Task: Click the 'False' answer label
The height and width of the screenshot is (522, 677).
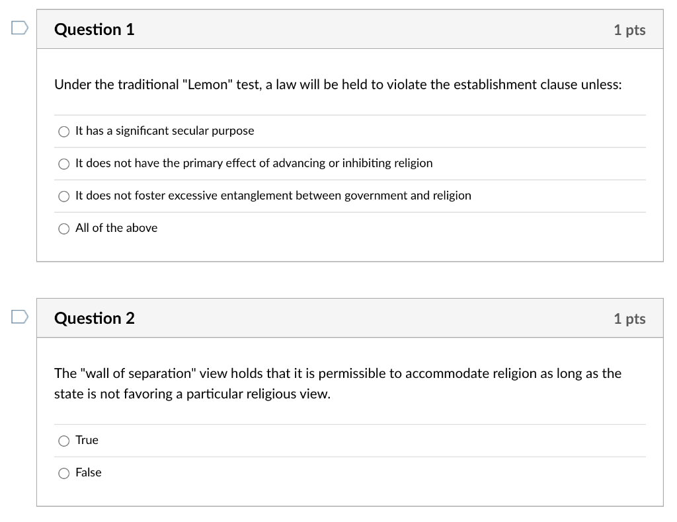Action: click(x=89, y=472)
